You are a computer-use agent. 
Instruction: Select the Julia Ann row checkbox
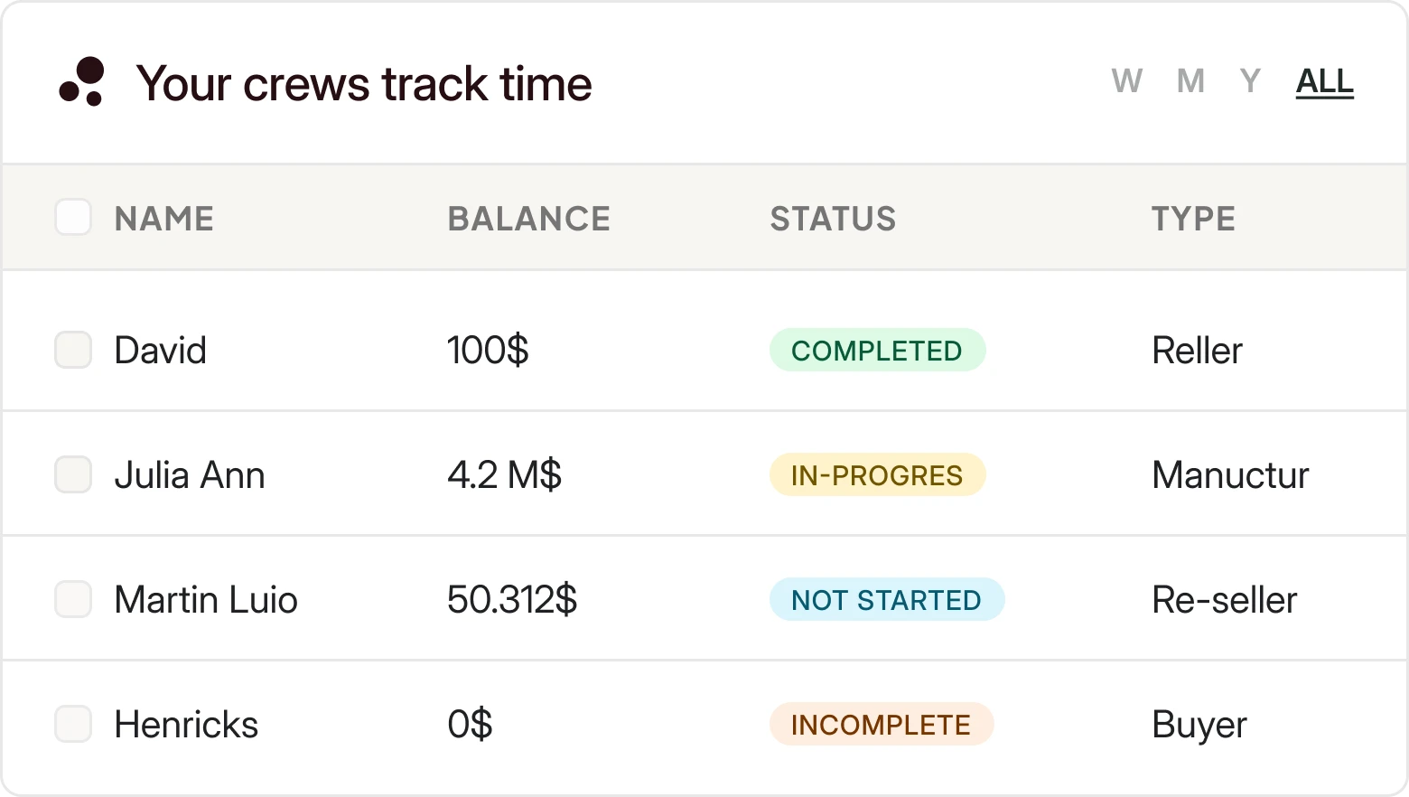(x=73, y=474)
